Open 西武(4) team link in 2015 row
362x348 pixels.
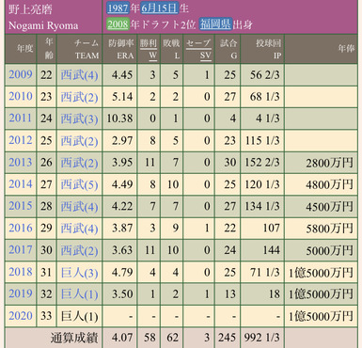(79, 207)
